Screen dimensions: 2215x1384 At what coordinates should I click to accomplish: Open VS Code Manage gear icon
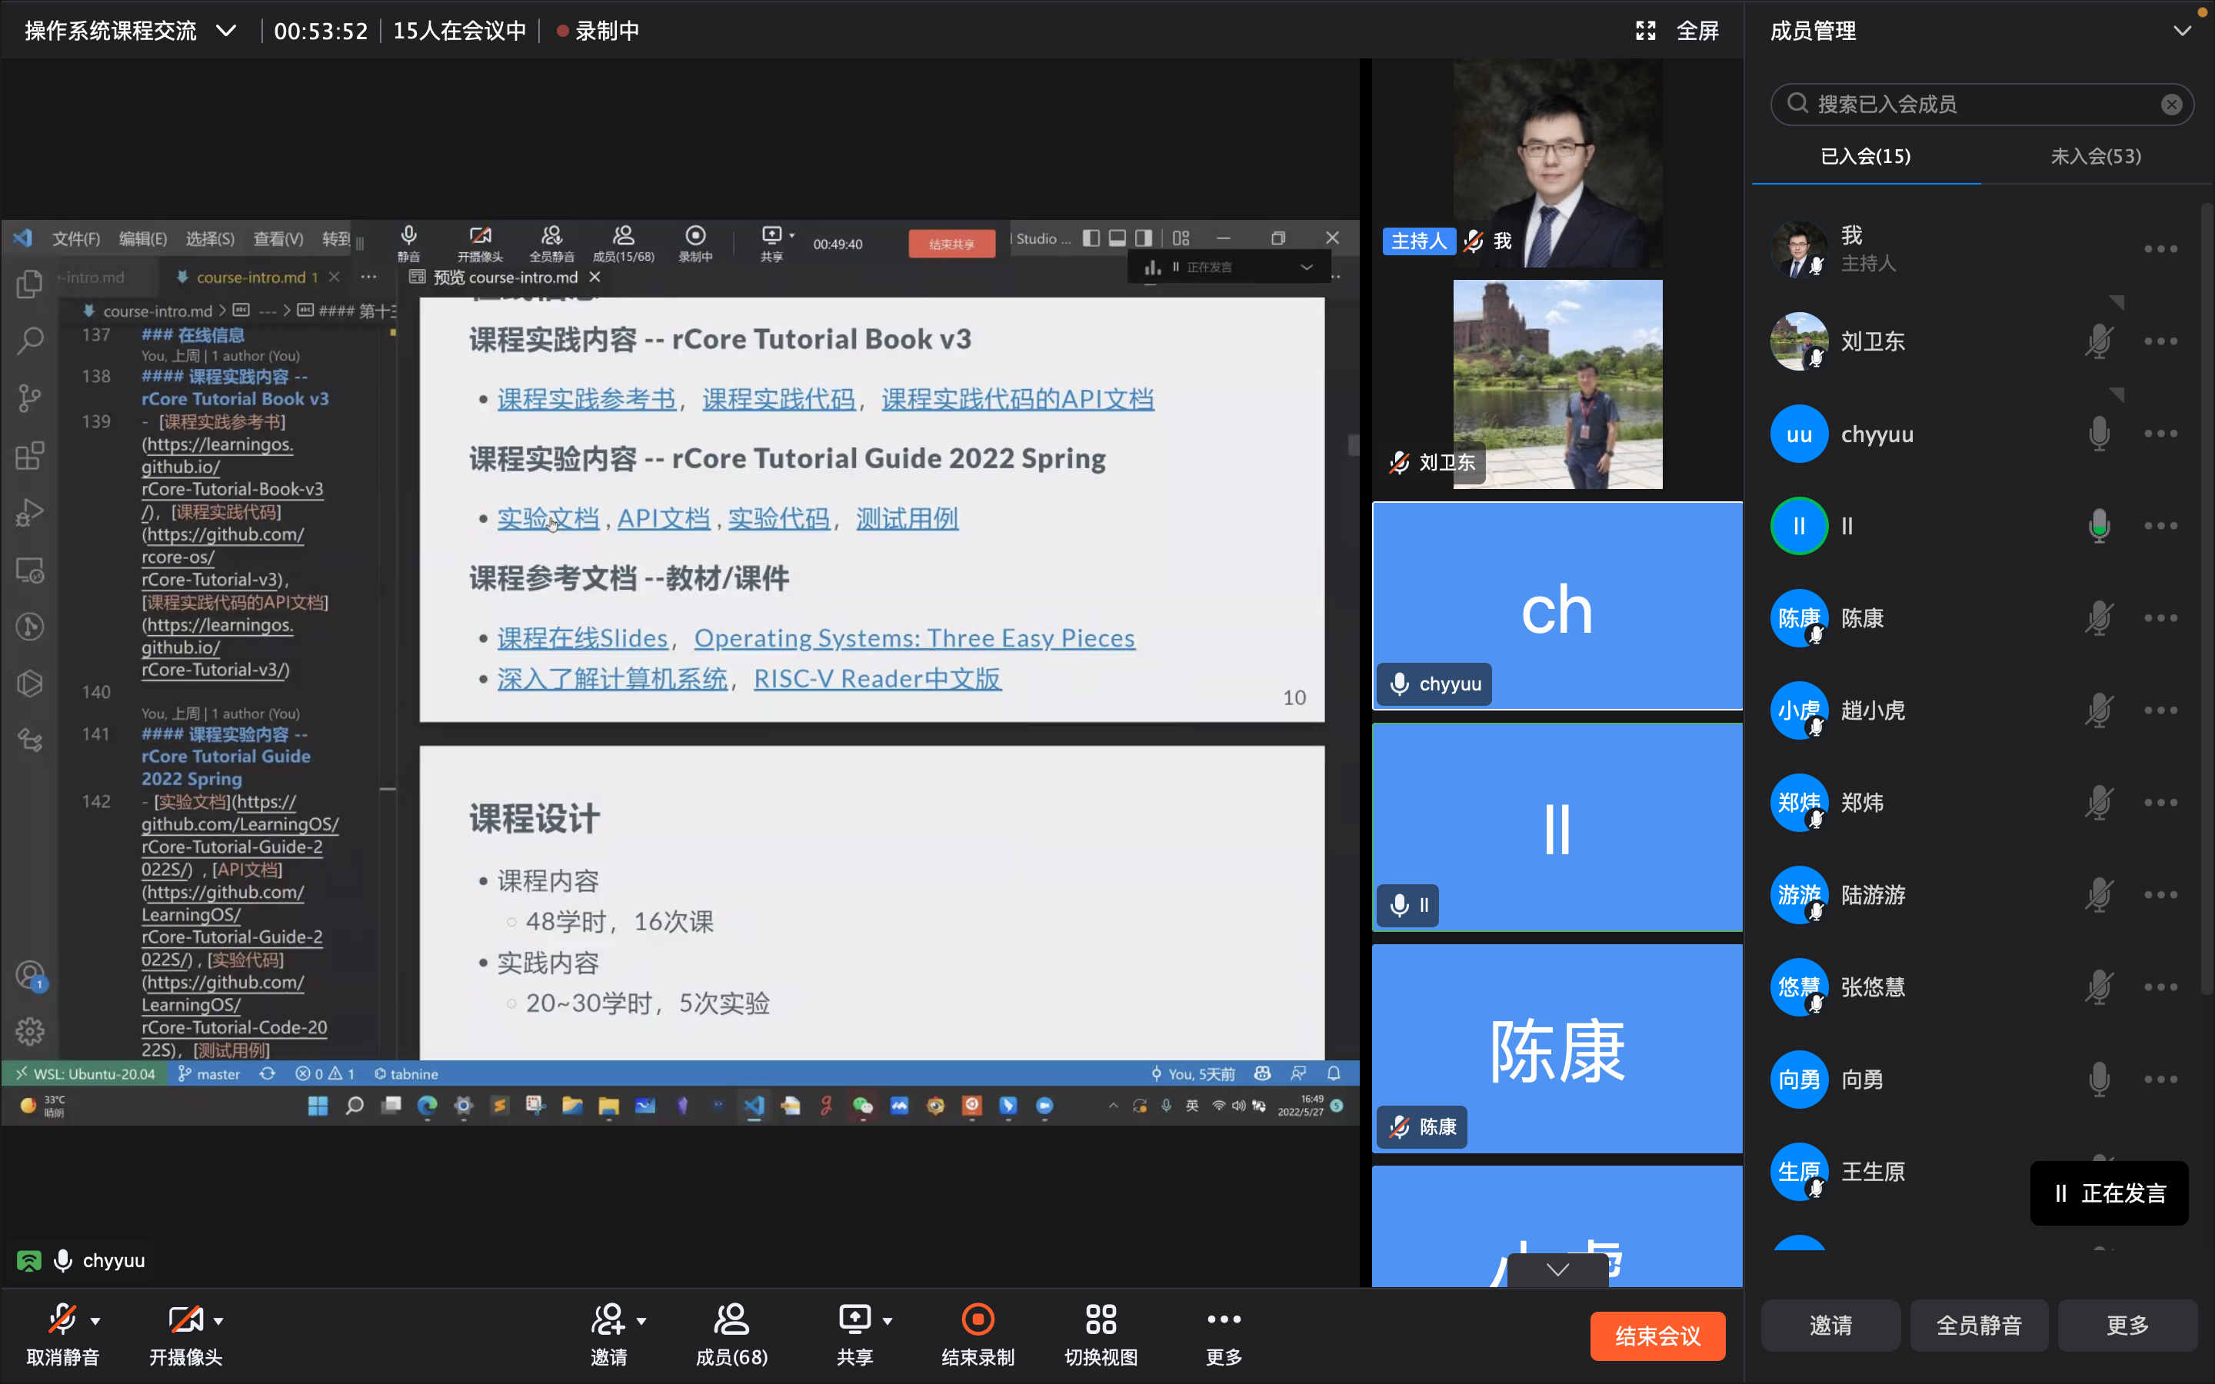point(29,1033)
